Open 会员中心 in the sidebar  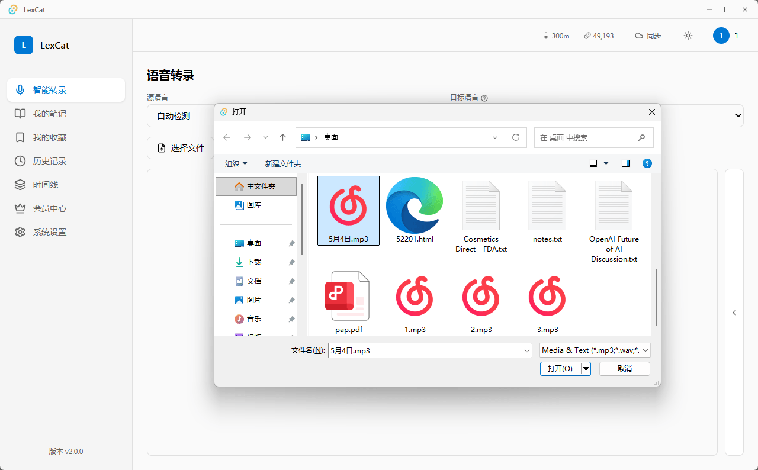pos(66,208)
